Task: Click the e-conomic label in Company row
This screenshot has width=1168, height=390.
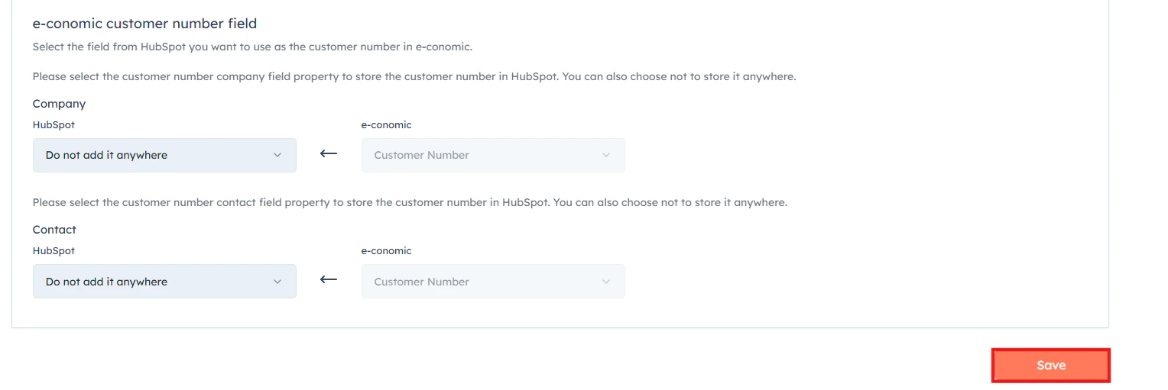Action: [386, 125]
